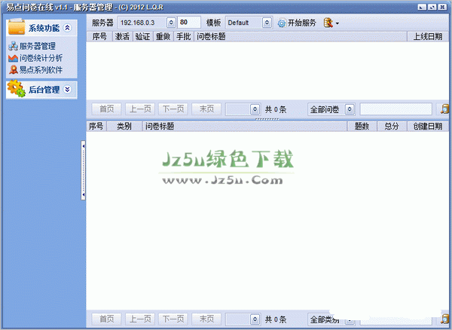The height and width of the screenshot is (330, 452).
Task: Expand the 后台管理 panel
Action: (x=68, y=90)
